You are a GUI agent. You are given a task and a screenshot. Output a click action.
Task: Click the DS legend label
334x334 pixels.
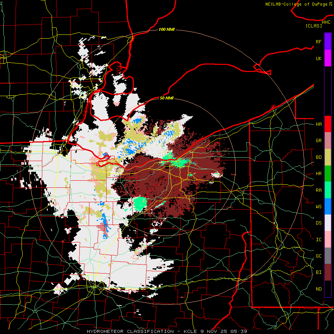(318, 223)
